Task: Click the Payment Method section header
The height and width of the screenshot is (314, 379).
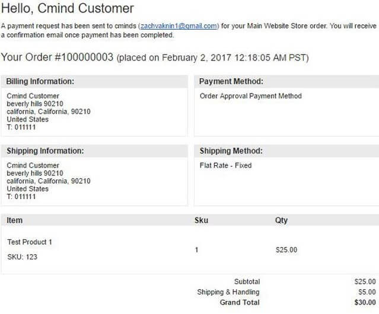Action: point(231,81)
